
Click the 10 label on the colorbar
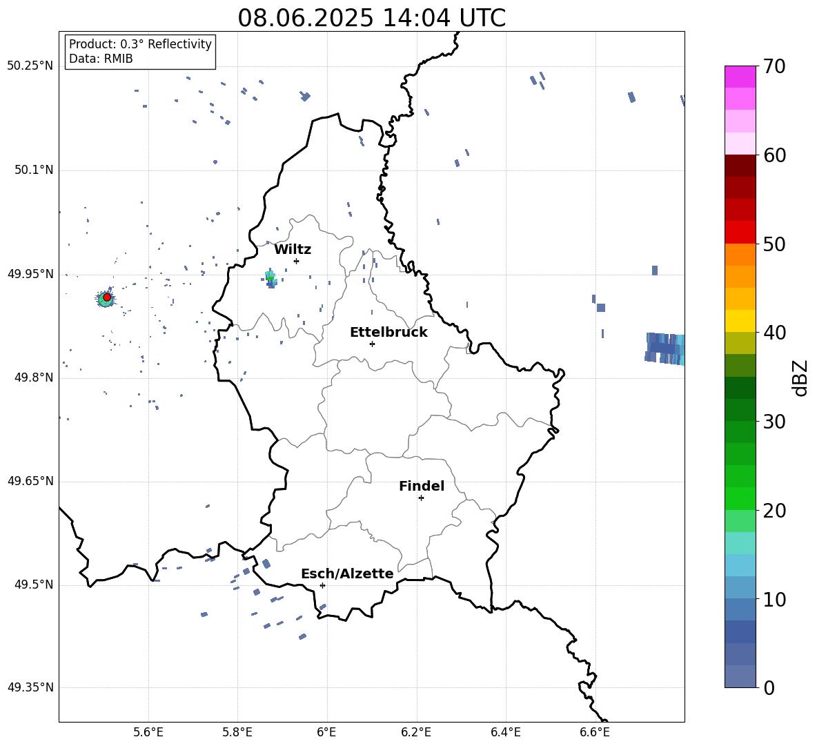pyautogui.click(x=774, y=599)
